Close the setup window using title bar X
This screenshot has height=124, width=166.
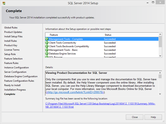tap(160, 2)
